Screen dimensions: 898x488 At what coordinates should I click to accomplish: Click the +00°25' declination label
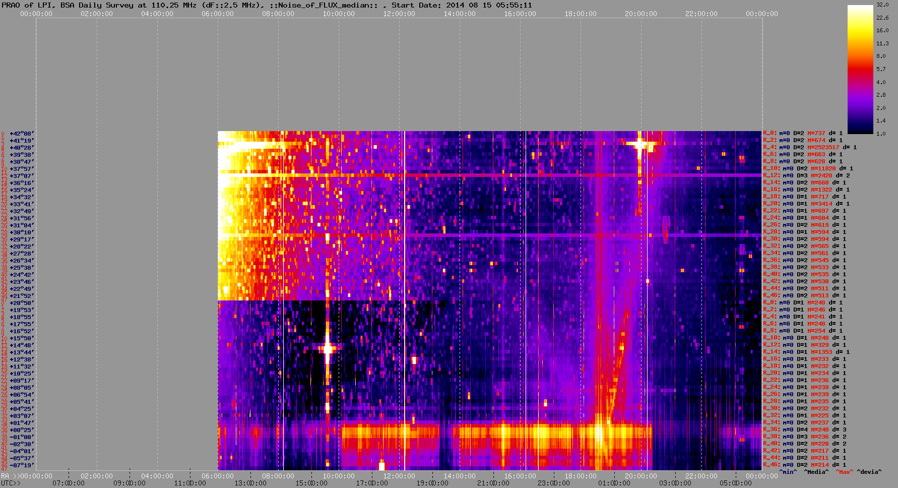click(x=22, y=430)
